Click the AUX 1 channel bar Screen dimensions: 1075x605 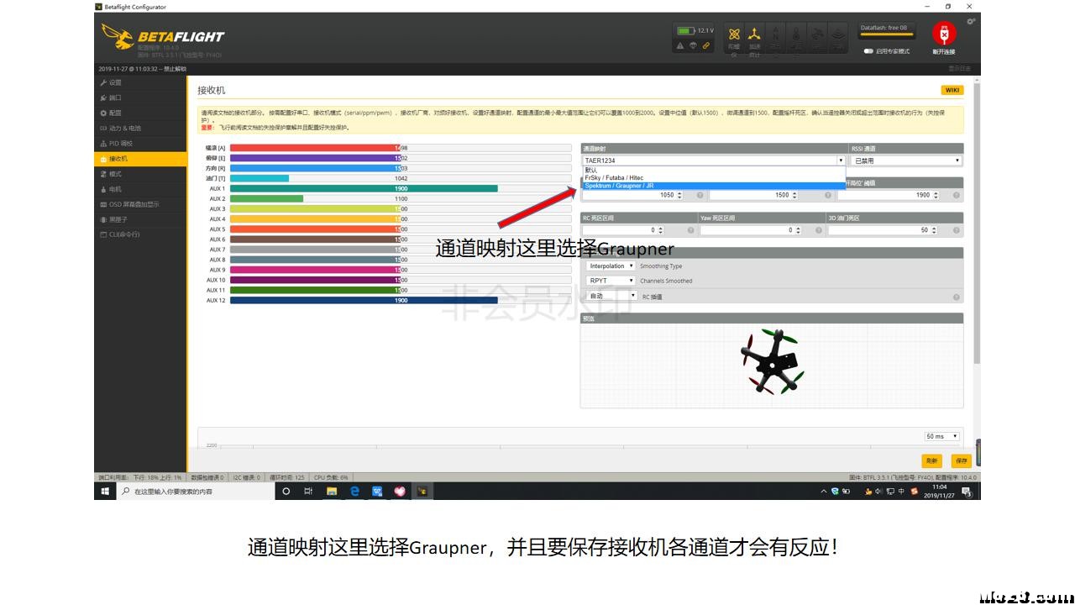click(x=401, y=188)
